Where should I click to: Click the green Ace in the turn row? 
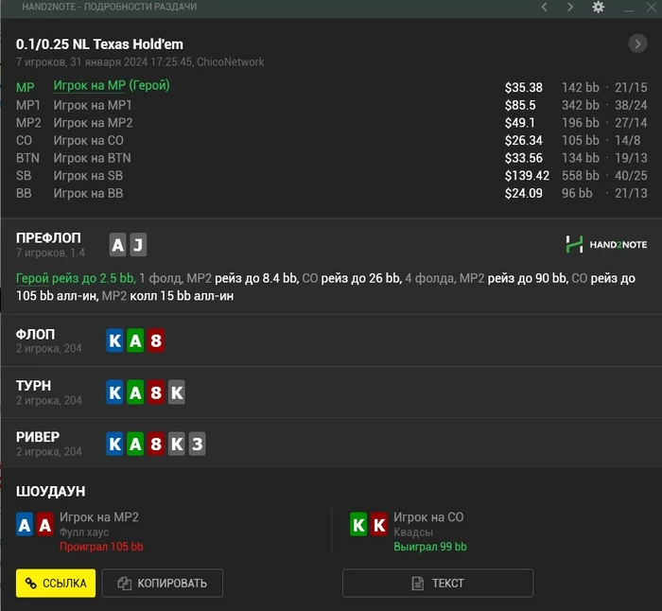tap(135, 393)
